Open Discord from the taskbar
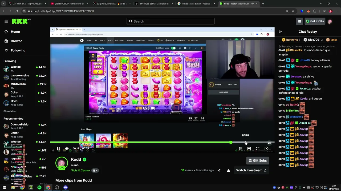The height and width of the screenshot is (191, 341). click(x=66, y=188)
